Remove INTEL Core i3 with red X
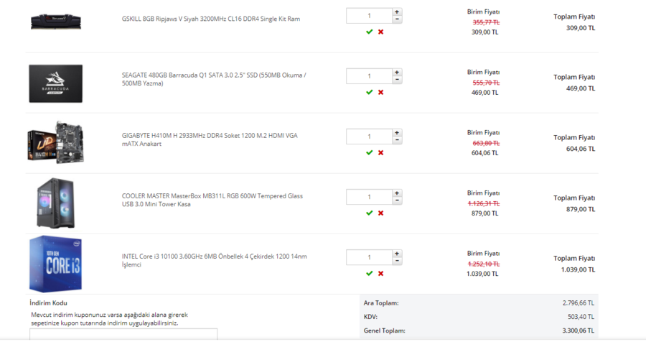The height and width of the screenshot is (342, 646). (x=380, y=273)
